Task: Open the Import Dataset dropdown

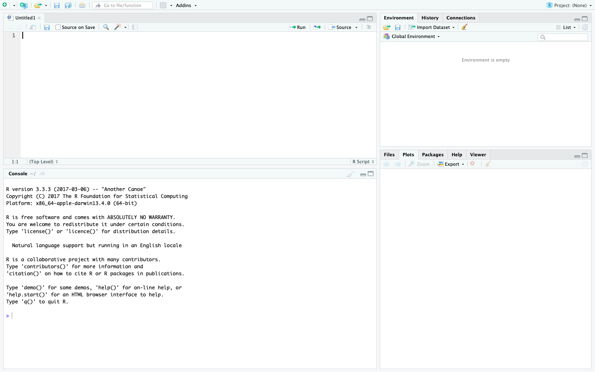Action: point(432,27)
